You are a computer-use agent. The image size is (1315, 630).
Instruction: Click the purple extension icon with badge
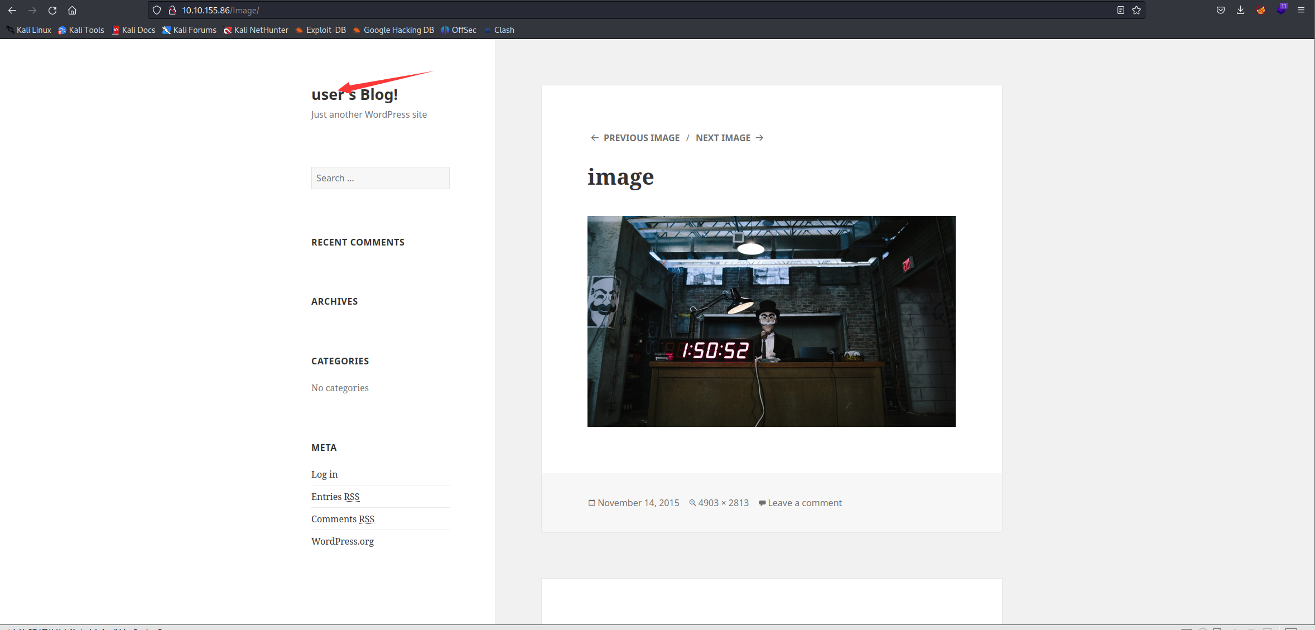click(1281, 9)
